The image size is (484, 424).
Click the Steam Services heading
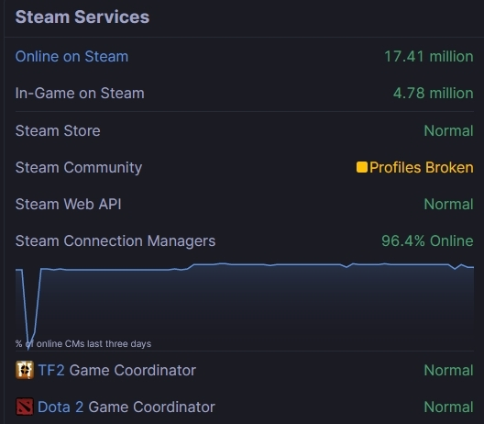(82, 17)
